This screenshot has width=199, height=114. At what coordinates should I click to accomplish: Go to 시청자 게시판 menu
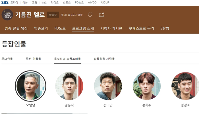click(x=111, y=28)
